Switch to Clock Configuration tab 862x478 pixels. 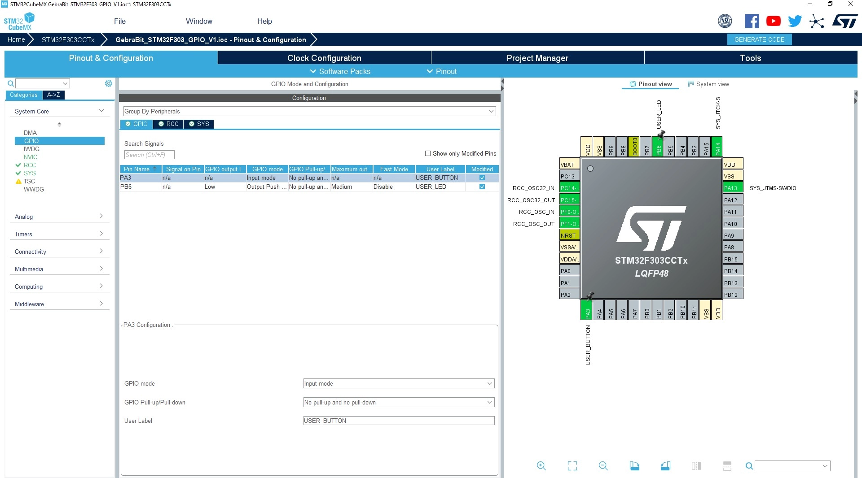324,58
